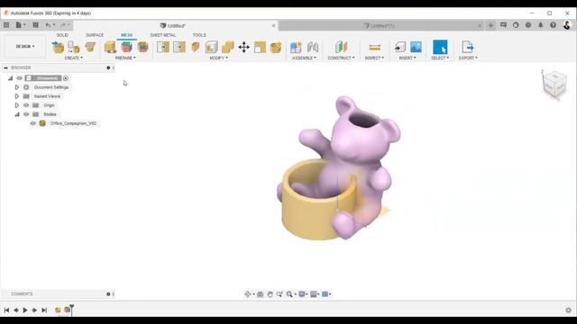Expand the Origin node

pyautogui.click(x=16, y=105)
